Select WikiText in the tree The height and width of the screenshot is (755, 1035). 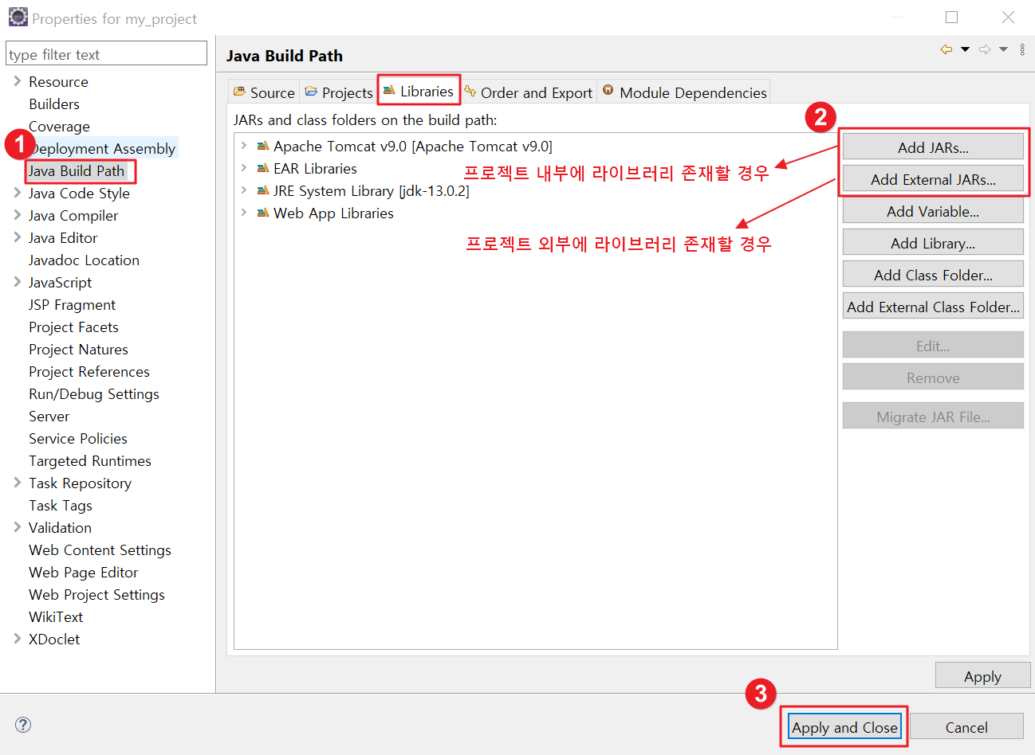56,616
